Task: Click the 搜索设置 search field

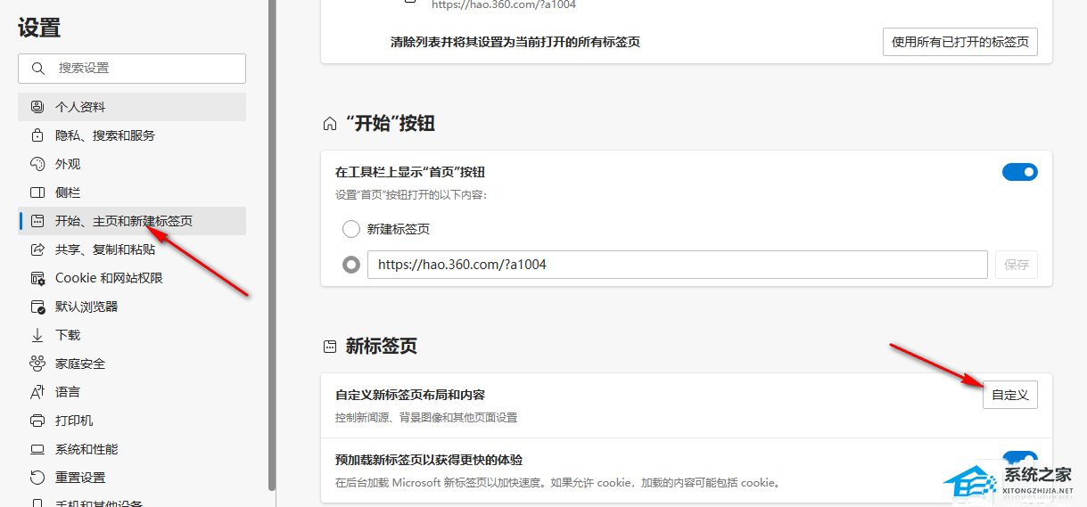Action: click(132, 68)
